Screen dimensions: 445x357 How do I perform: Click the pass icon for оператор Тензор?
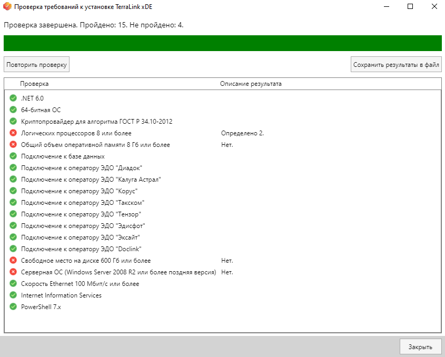(13, 214)
